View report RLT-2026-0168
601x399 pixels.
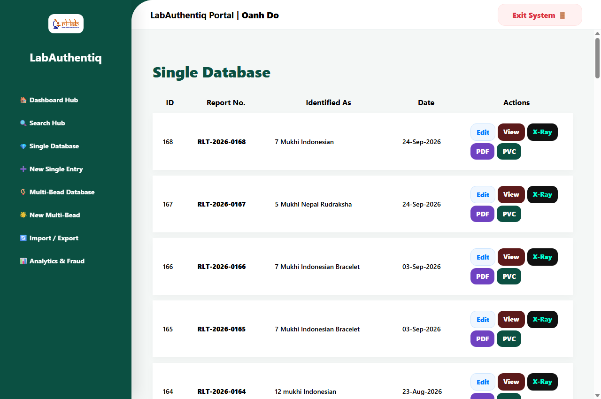click(x=511, y=132)
